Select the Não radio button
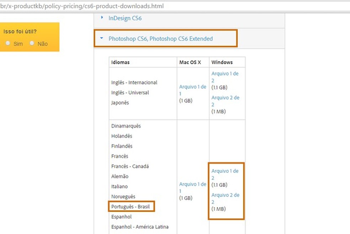Screen dimensions: 350x234 [32, 43]
